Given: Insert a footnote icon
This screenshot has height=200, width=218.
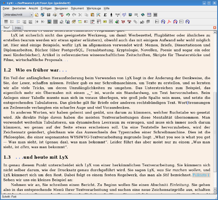Looking at the screenshot, I should pyautogui.click(x=92, y=22).
